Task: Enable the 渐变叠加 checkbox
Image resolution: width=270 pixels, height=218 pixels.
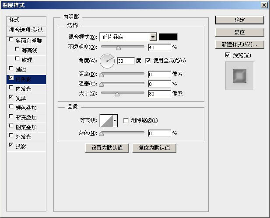Action: pos(11,116)
